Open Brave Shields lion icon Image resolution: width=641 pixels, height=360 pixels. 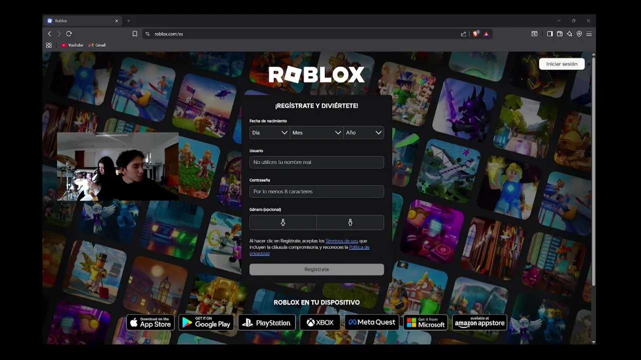[476, 33]
